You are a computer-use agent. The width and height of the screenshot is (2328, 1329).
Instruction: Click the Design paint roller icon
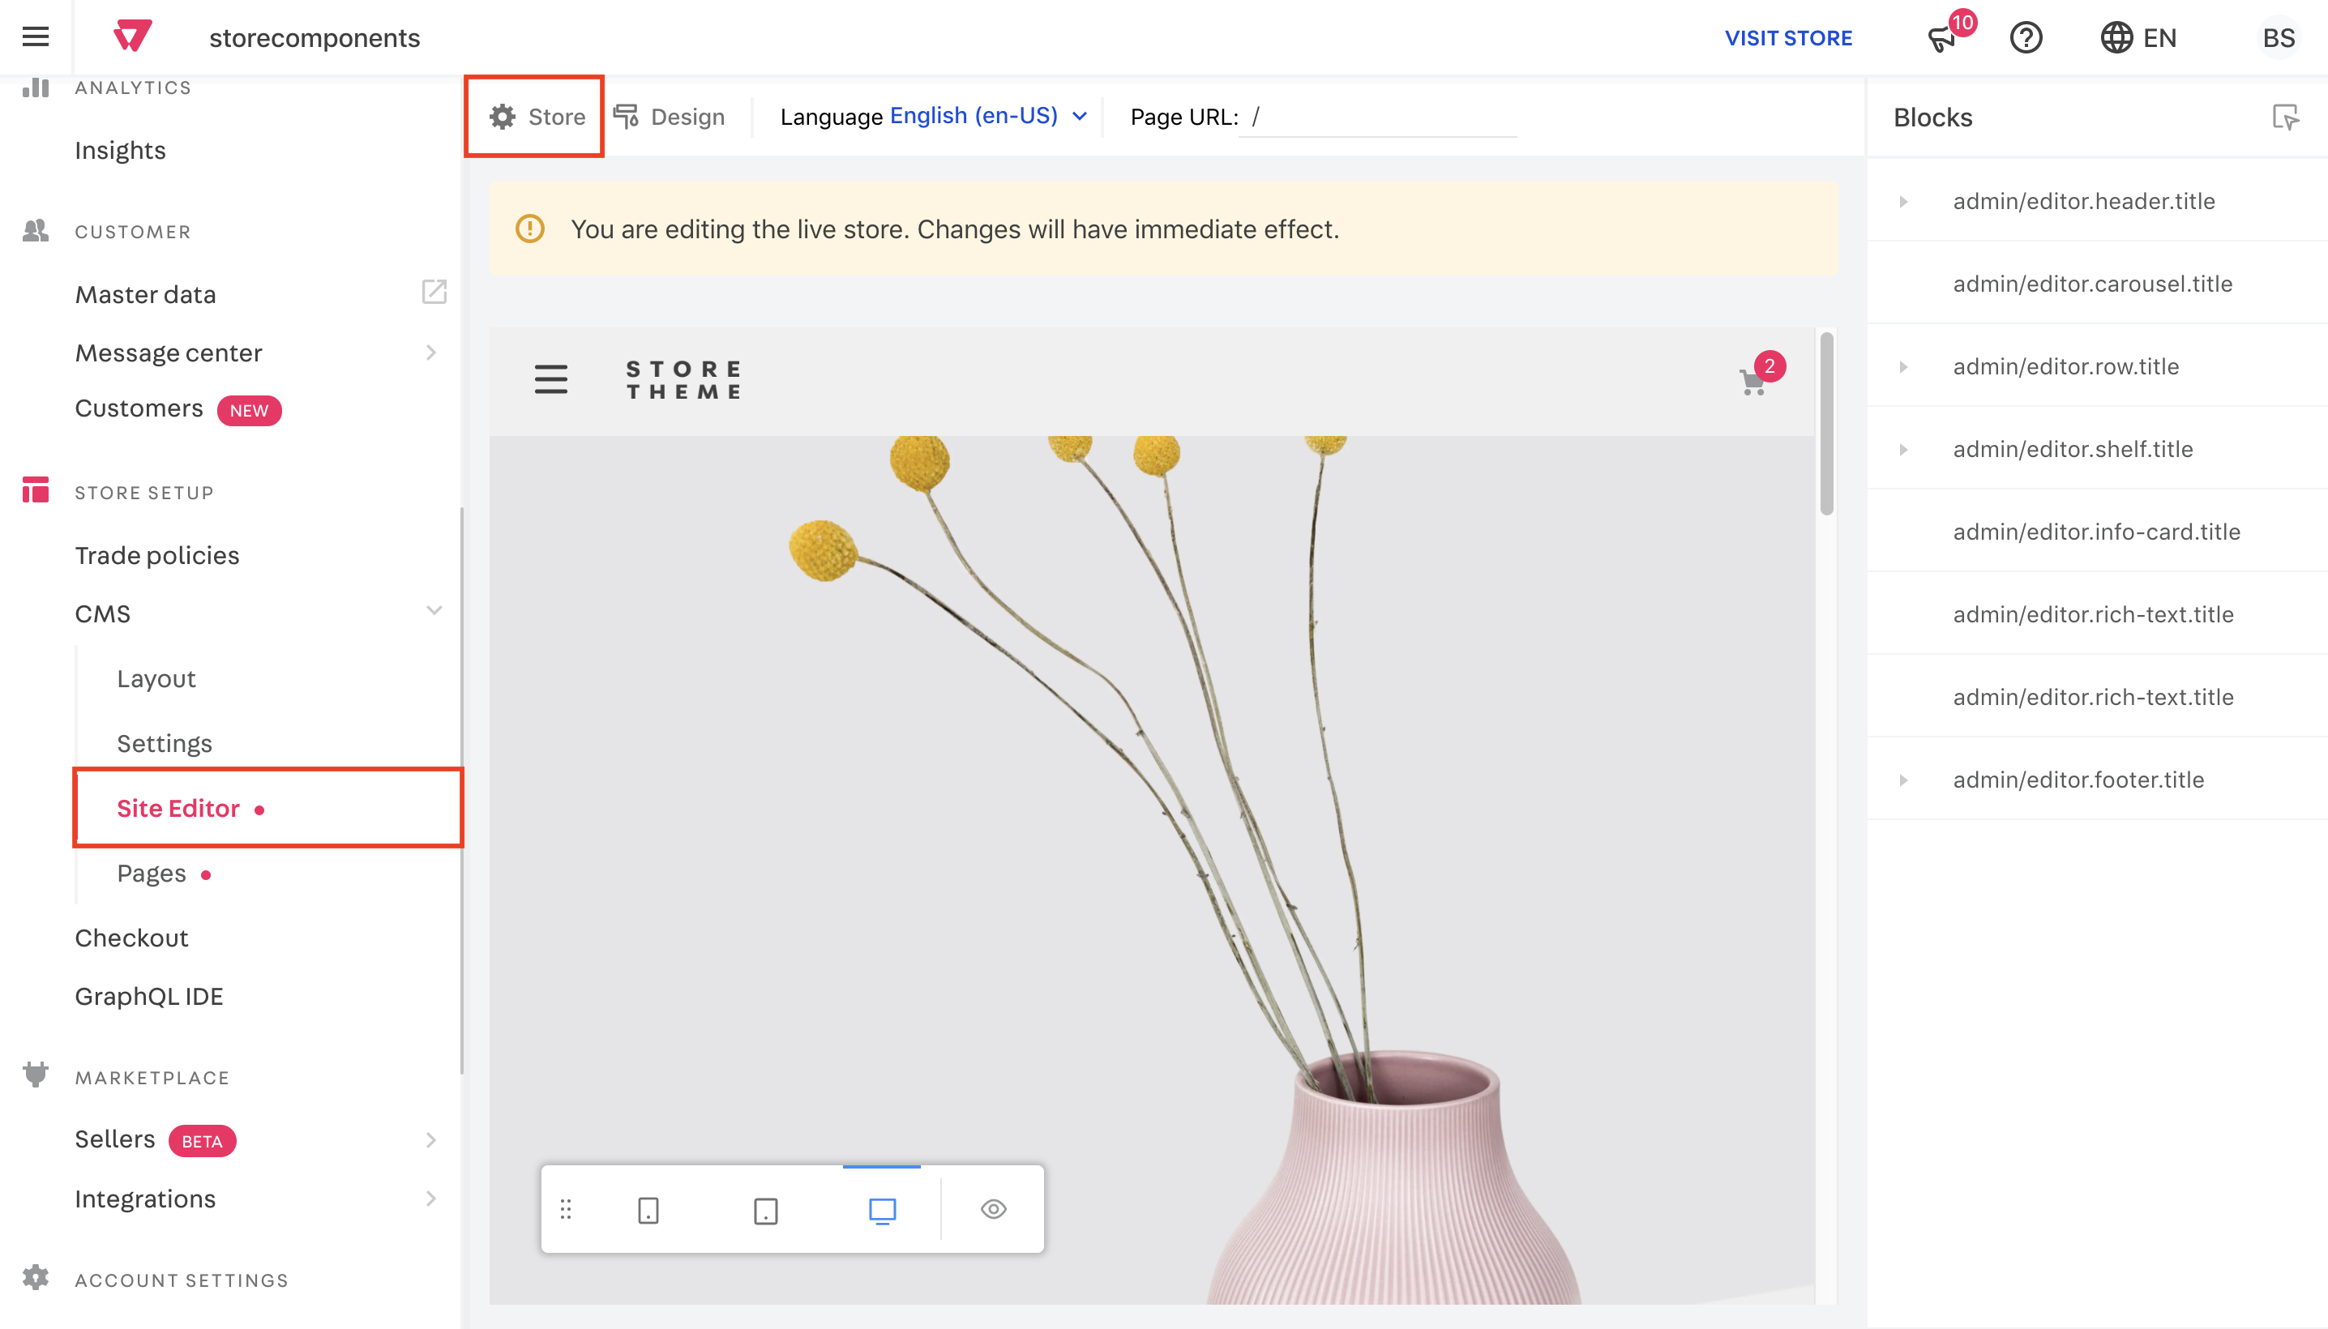click(x=627, y=117)
